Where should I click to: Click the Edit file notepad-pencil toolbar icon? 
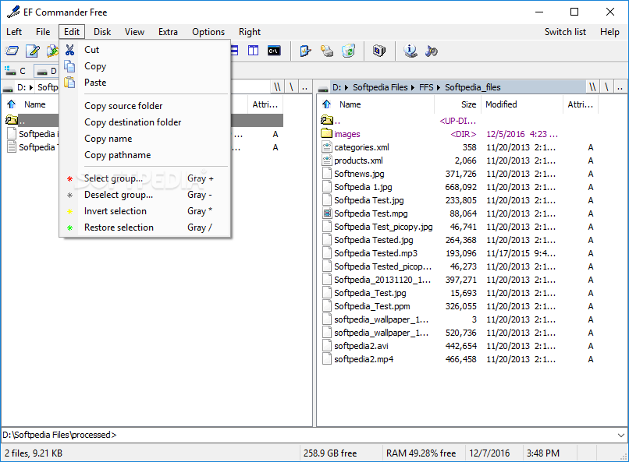tap(33, 51)
